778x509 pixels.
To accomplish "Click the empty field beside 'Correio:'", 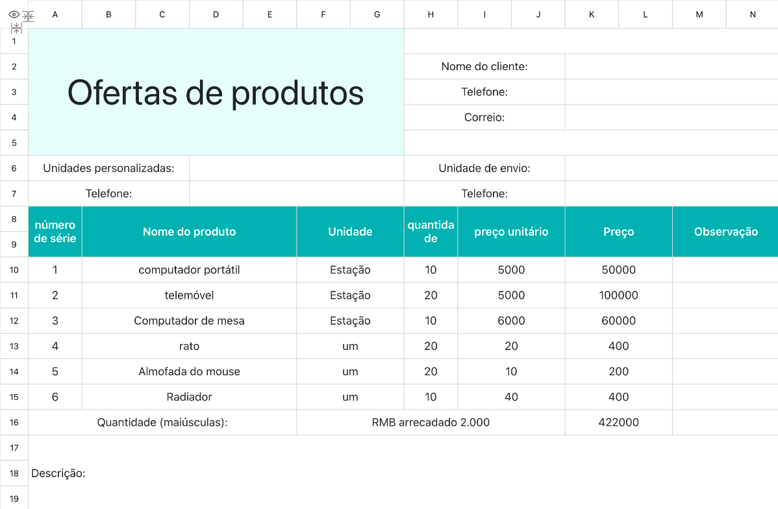I will click(x=671, y=117).
